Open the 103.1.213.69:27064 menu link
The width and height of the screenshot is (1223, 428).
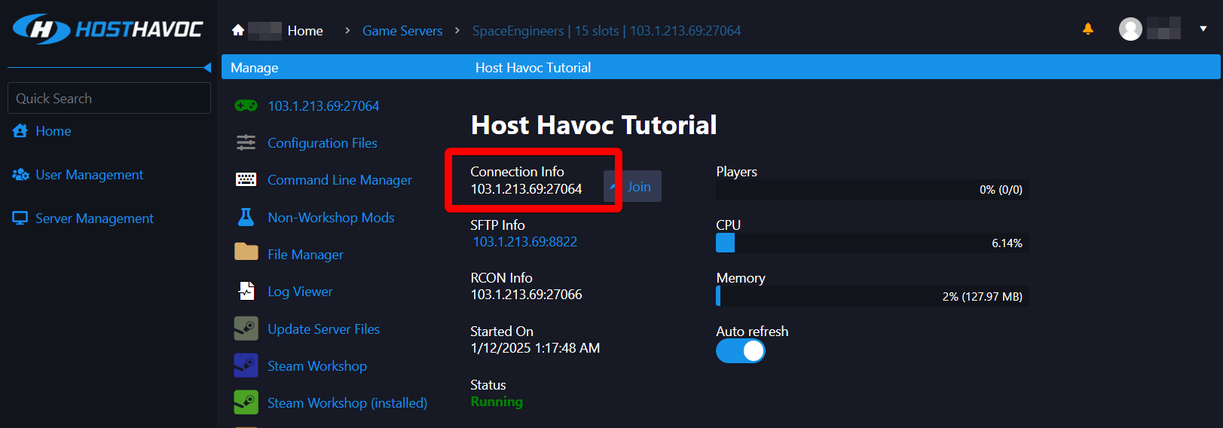point(323,106)
